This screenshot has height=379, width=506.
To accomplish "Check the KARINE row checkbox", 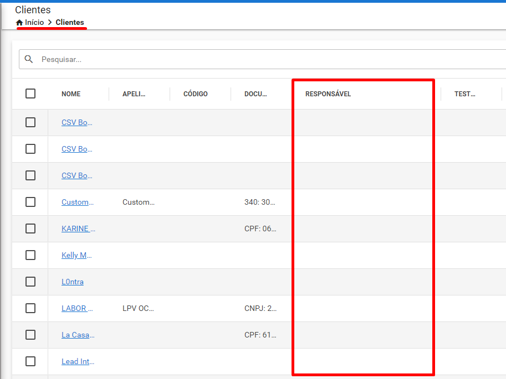I will click(30, 229).
